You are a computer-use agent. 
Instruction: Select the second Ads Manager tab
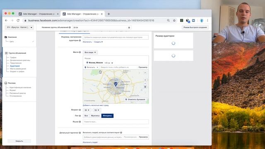click(83, 14)
